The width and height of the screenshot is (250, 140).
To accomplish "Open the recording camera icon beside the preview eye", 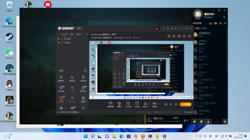I will coord(166,104).
